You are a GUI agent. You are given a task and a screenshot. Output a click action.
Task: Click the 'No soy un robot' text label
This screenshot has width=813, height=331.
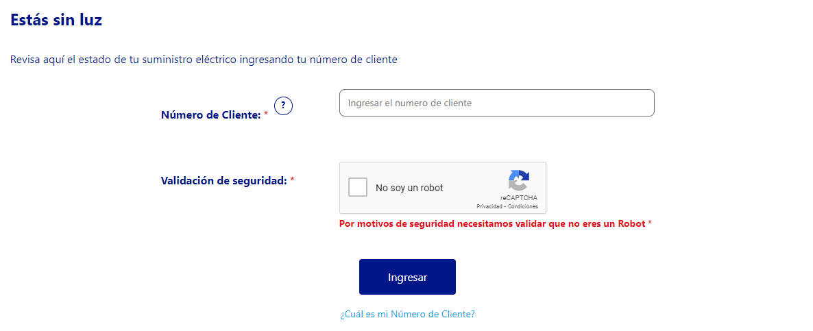[410, 188]
